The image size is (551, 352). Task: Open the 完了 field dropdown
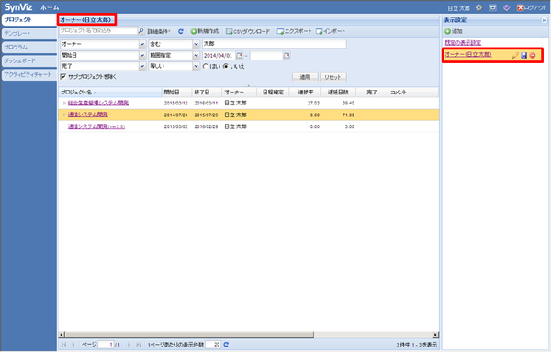pyautogui.click(x=142, y=66)
